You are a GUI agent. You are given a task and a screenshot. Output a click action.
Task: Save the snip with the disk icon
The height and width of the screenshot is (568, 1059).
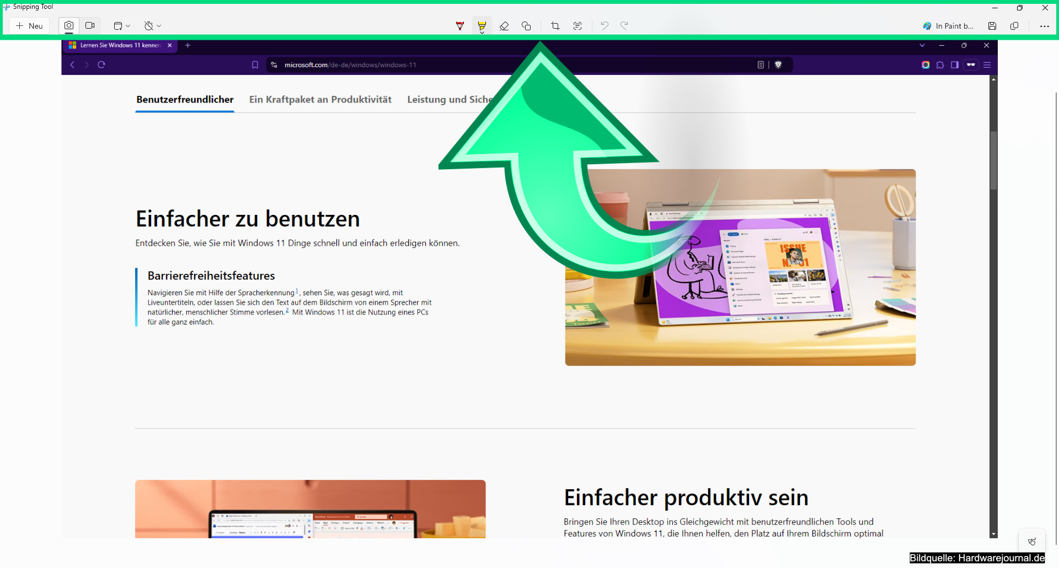(x=992, y=26)
